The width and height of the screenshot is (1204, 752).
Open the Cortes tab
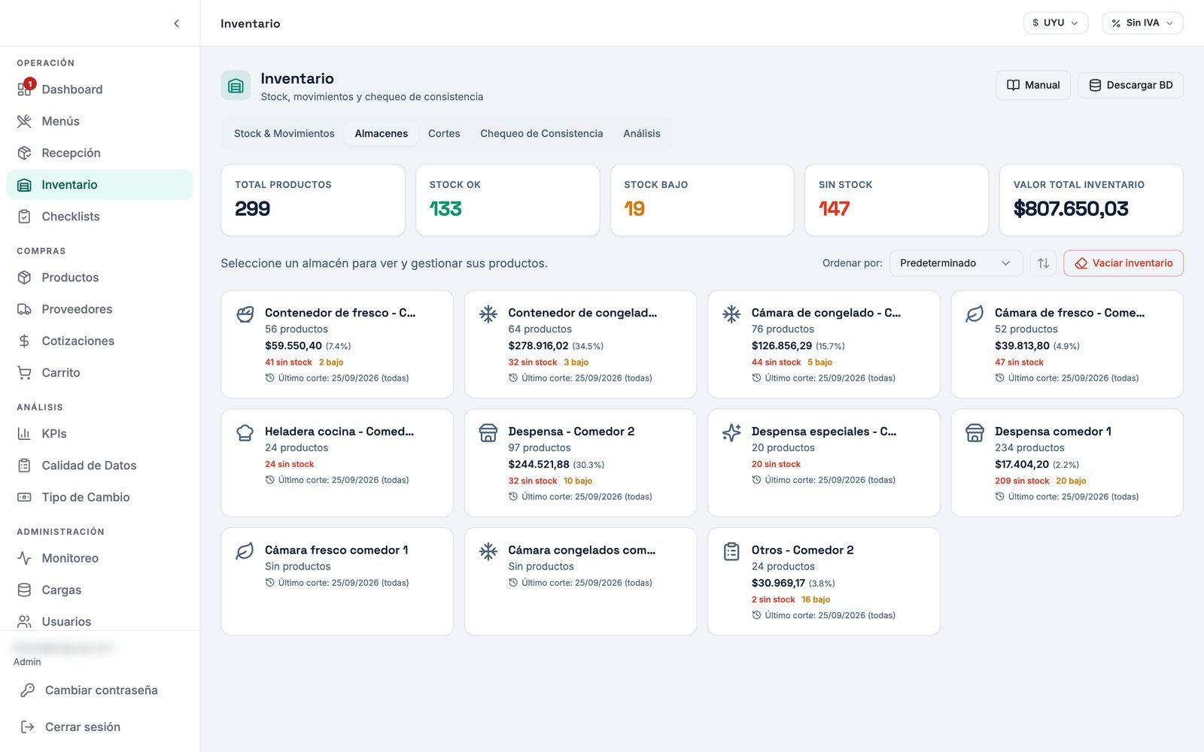444,133
